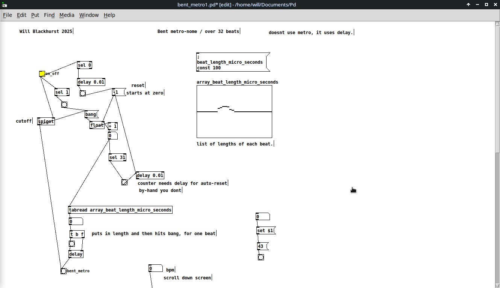Click the bang message box above float
Viewport: 500px width, 288px height.
point(91,114)
